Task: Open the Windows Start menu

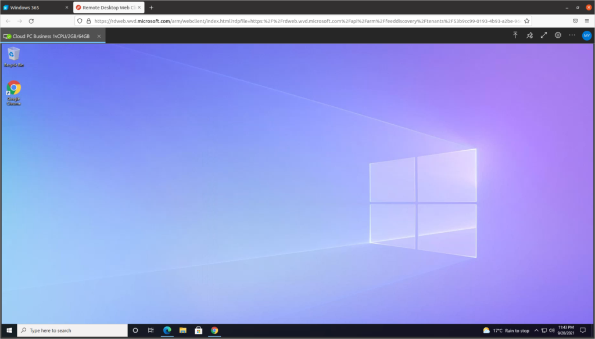Action: (9, 331)
